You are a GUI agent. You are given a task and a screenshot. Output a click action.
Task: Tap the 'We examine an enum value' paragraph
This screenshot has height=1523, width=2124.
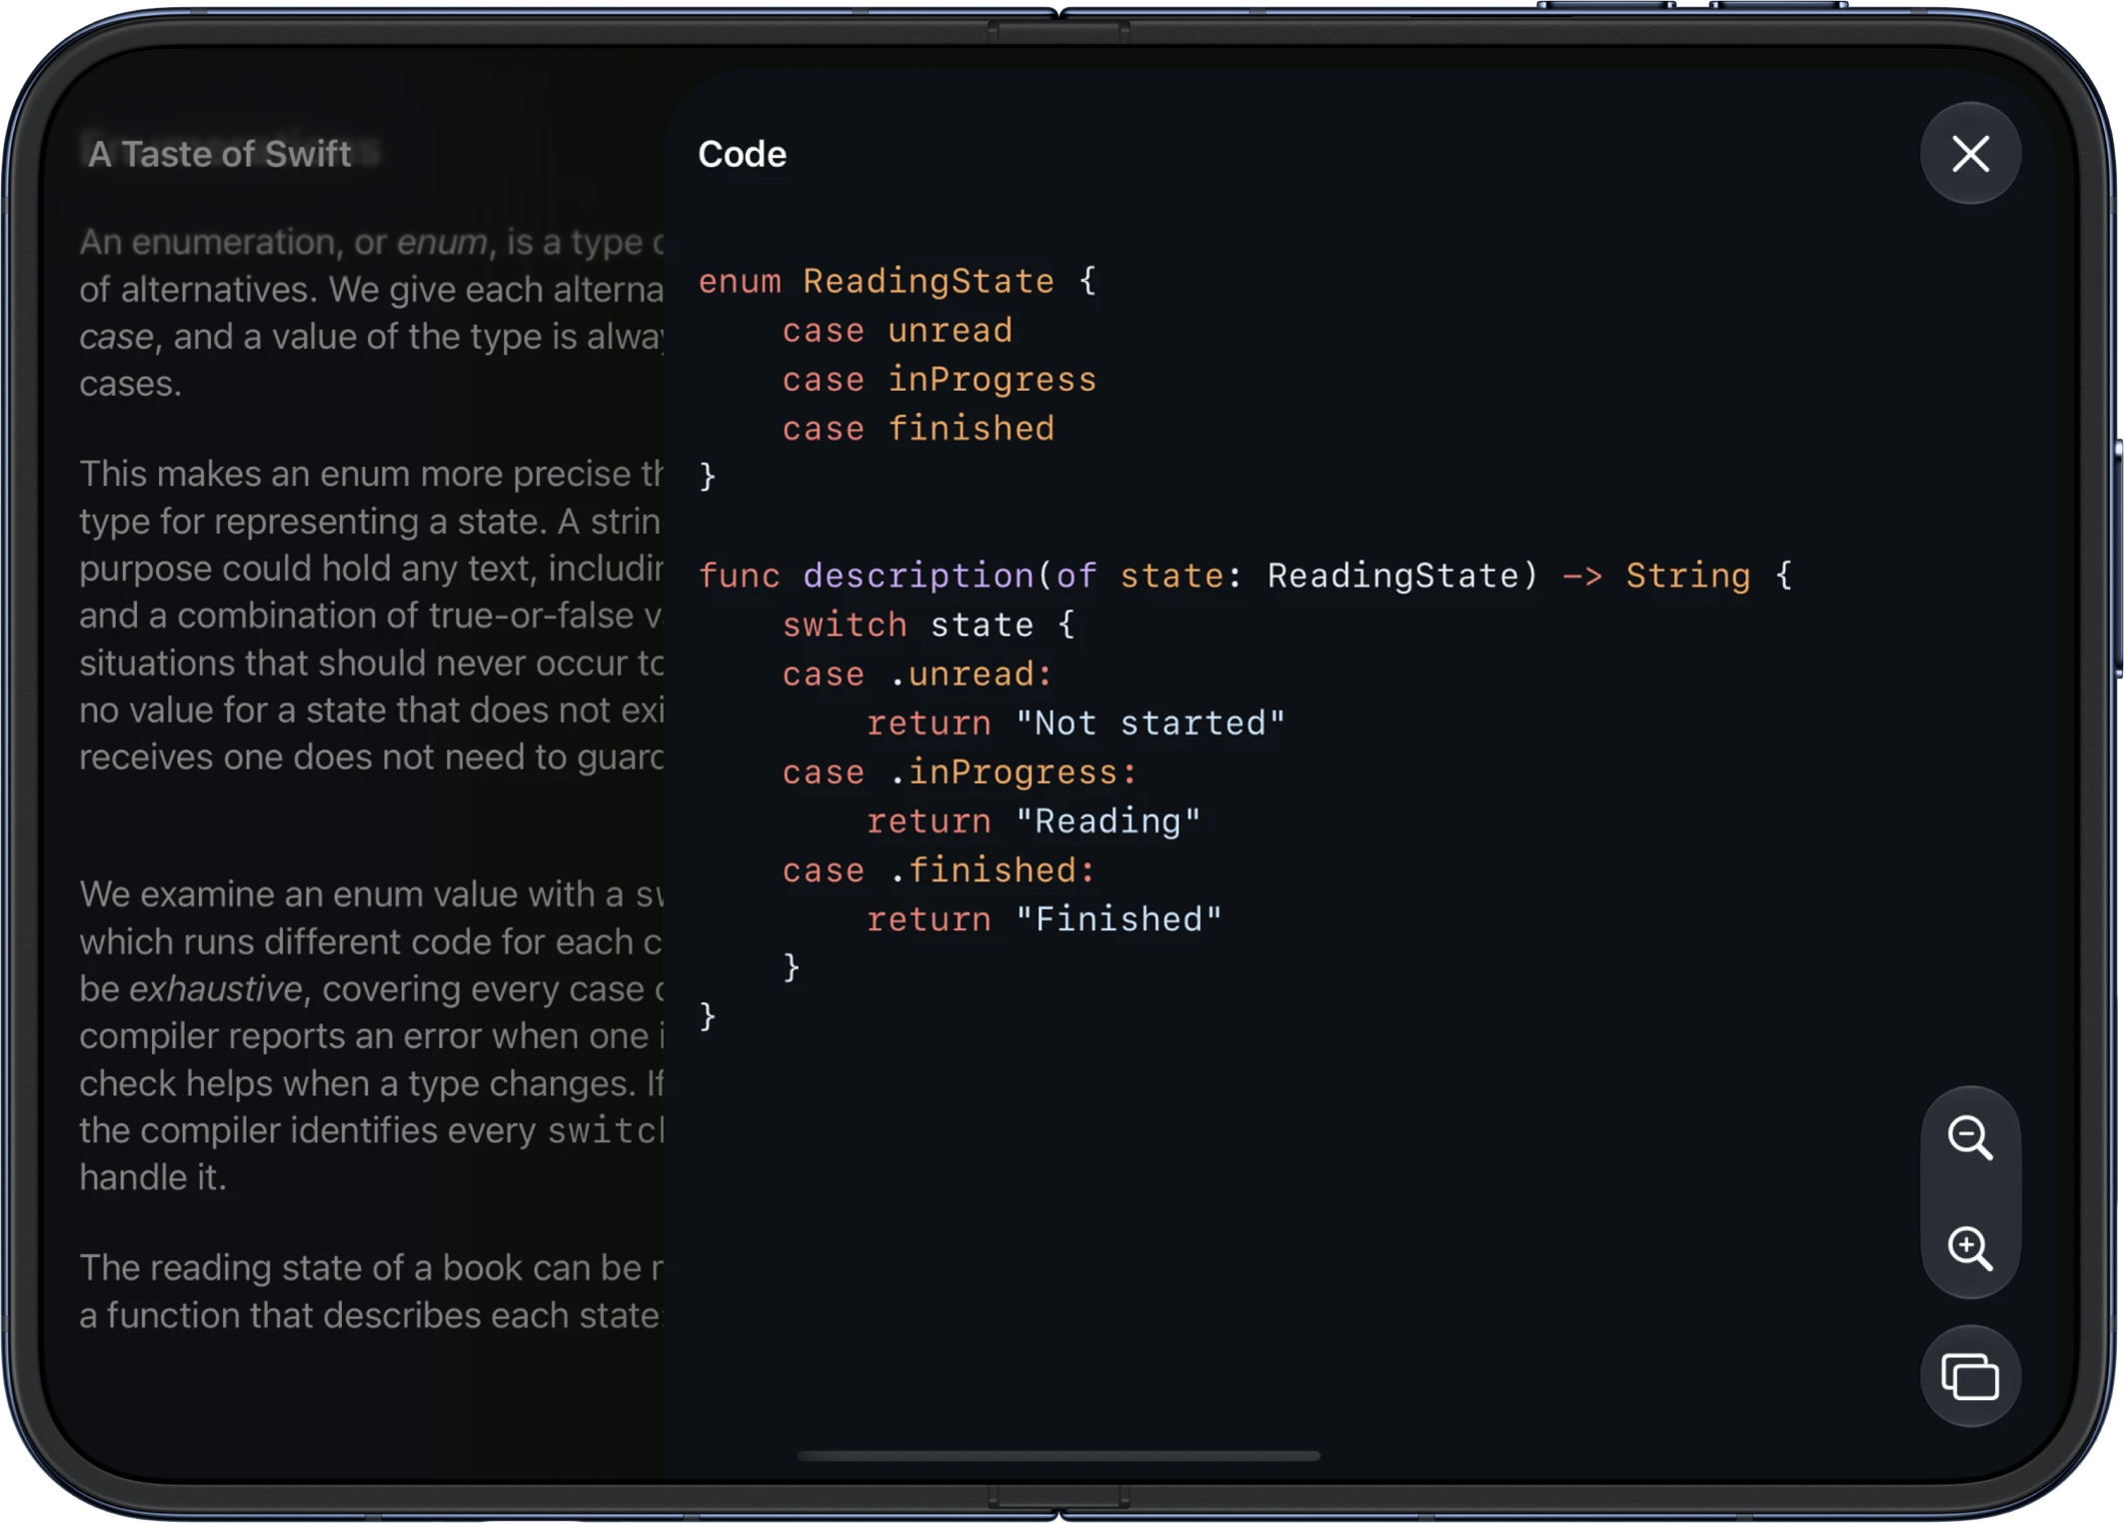[371, 1034]
